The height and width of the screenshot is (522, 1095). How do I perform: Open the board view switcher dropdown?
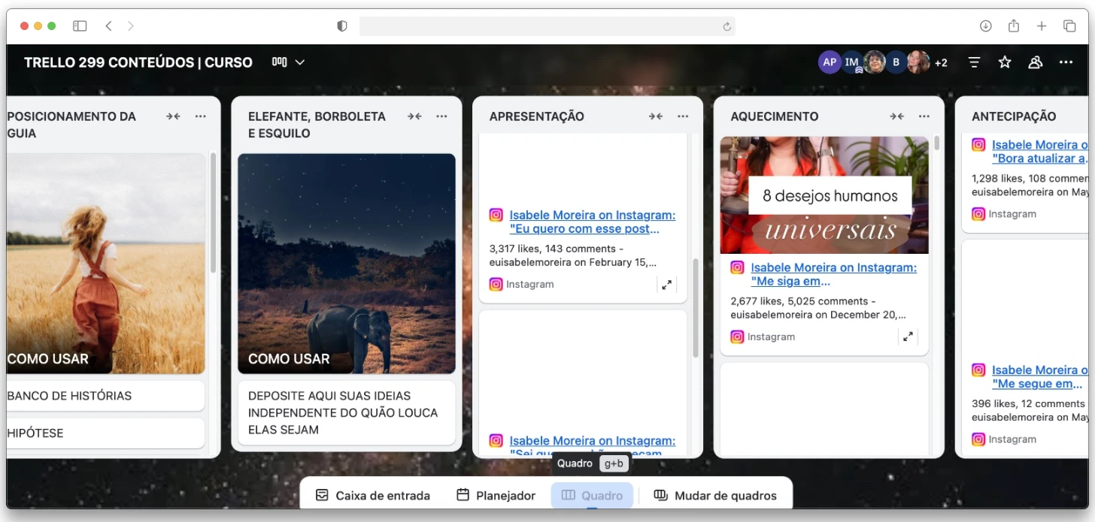pyautogui.click(x=289, y=62)
